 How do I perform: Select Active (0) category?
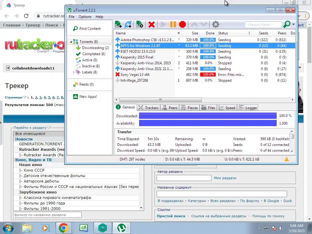point(87,60)
